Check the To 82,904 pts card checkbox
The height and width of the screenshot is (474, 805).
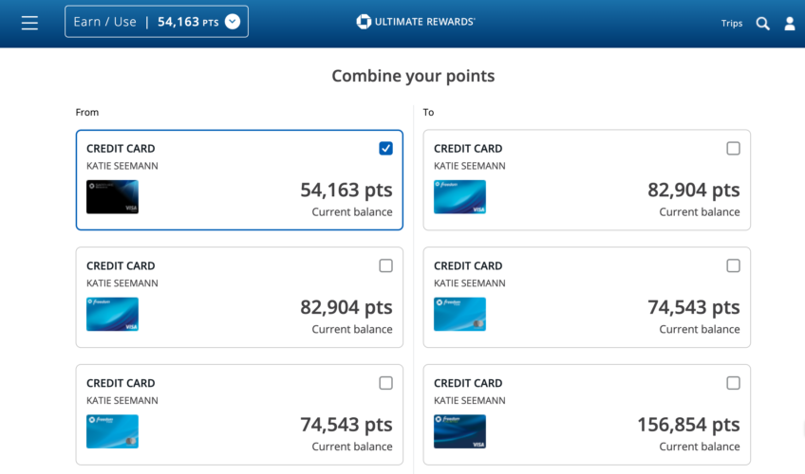coord(733,148)
